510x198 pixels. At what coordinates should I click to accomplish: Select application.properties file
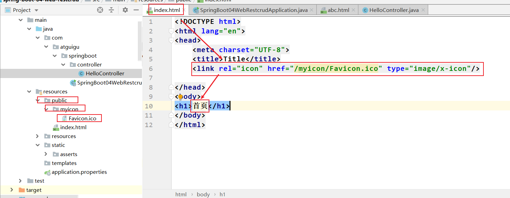pyautogui.click(x=79, y=172)
